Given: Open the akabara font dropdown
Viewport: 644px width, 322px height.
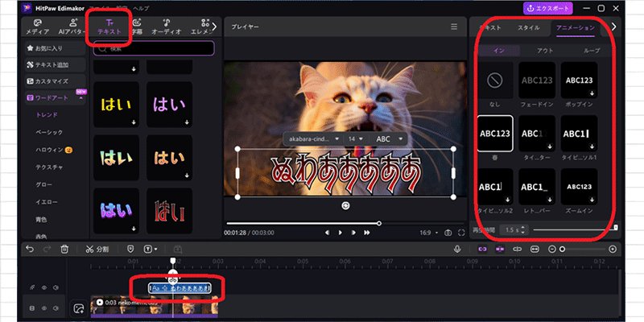Looking at the screenshot, I should pos(314,139).
